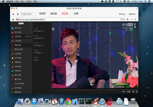Open Safari from the Dock

(x=102, y=102)
